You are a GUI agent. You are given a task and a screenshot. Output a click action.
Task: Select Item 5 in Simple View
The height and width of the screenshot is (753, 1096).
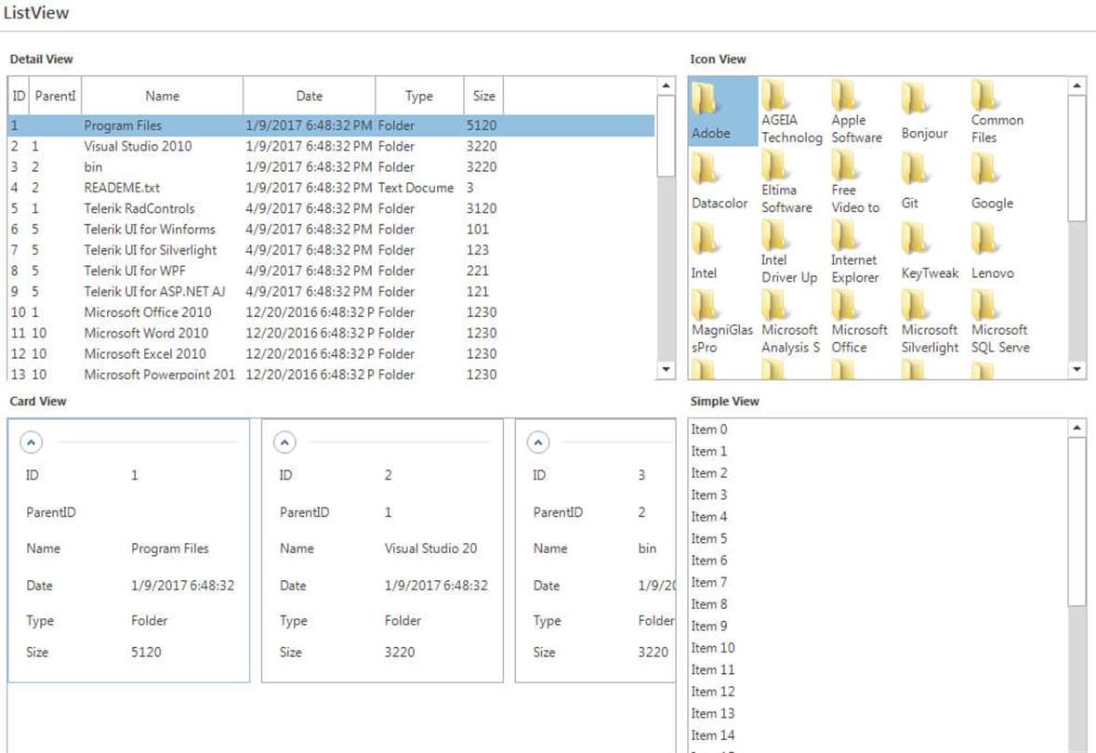click(878, 538)
